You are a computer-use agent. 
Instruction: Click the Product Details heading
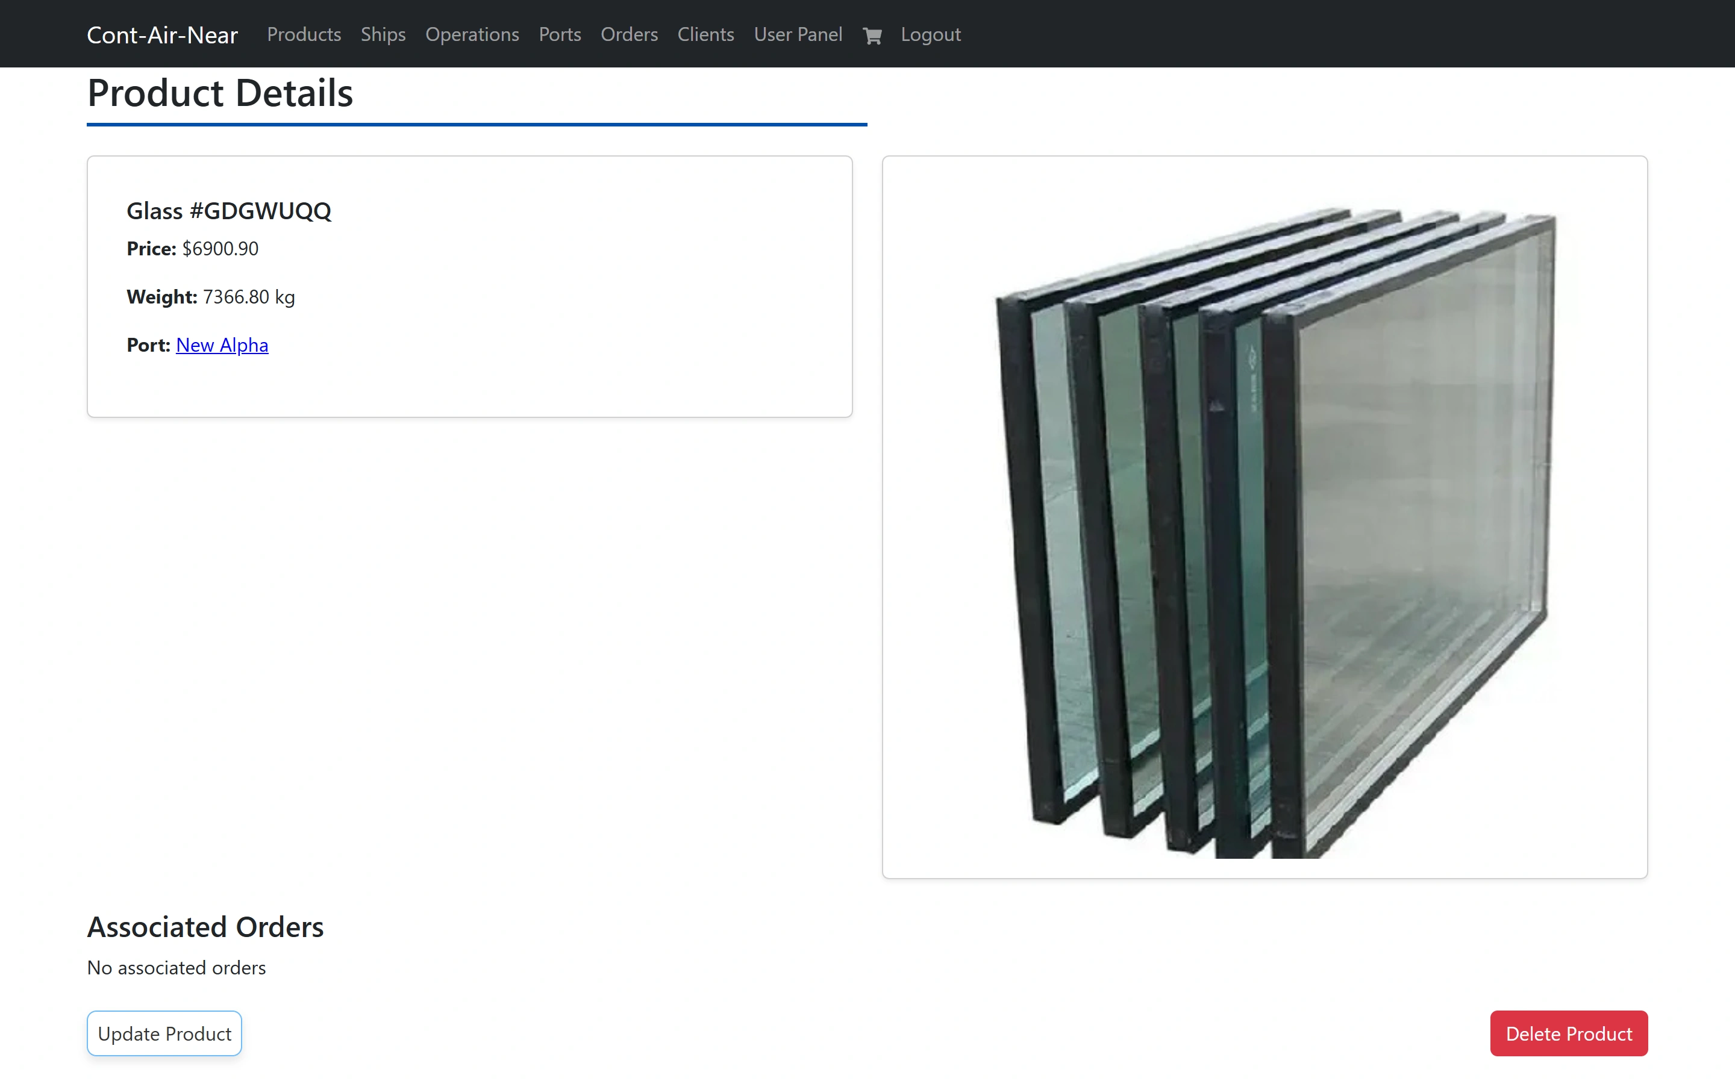220,93
